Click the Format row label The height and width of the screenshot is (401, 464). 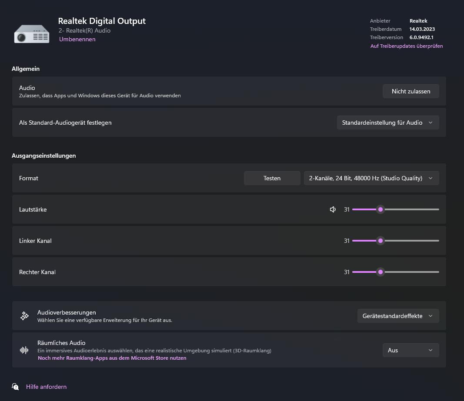[x=29, y=178]
